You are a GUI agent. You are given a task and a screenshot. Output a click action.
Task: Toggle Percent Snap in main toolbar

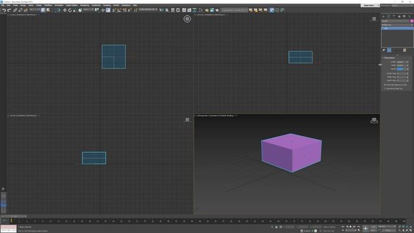pyautogui.click(x=124, y=10)
